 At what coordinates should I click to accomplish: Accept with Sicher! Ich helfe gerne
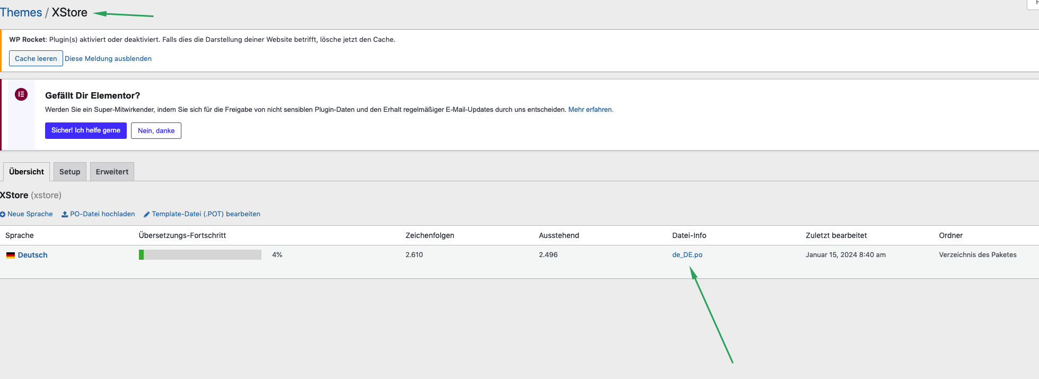[86, 130]
